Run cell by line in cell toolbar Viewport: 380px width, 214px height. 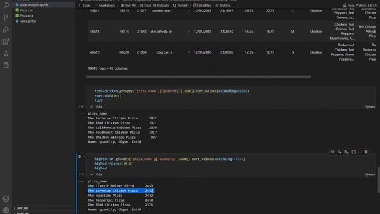coord(332,152)
